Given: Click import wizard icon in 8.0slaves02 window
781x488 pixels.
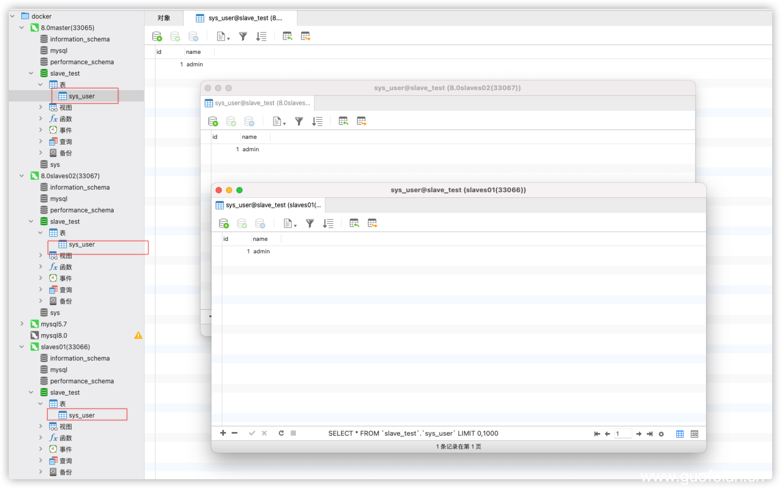Looking at the screenshot, I should point(343,121).
